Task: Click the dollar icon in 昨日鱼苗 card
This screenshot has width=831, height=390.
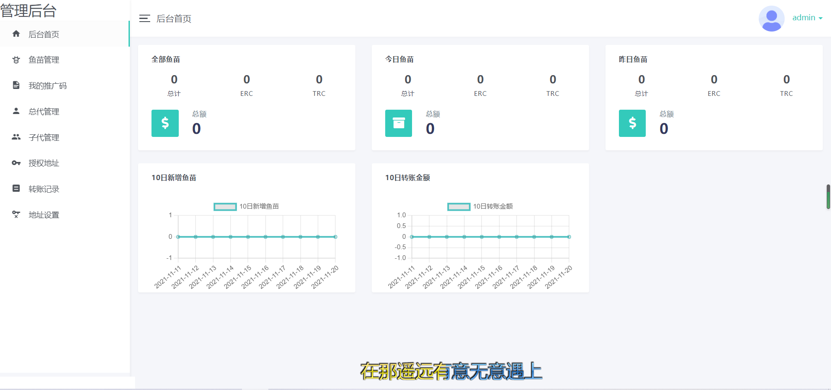Action: tap(632, 123)
